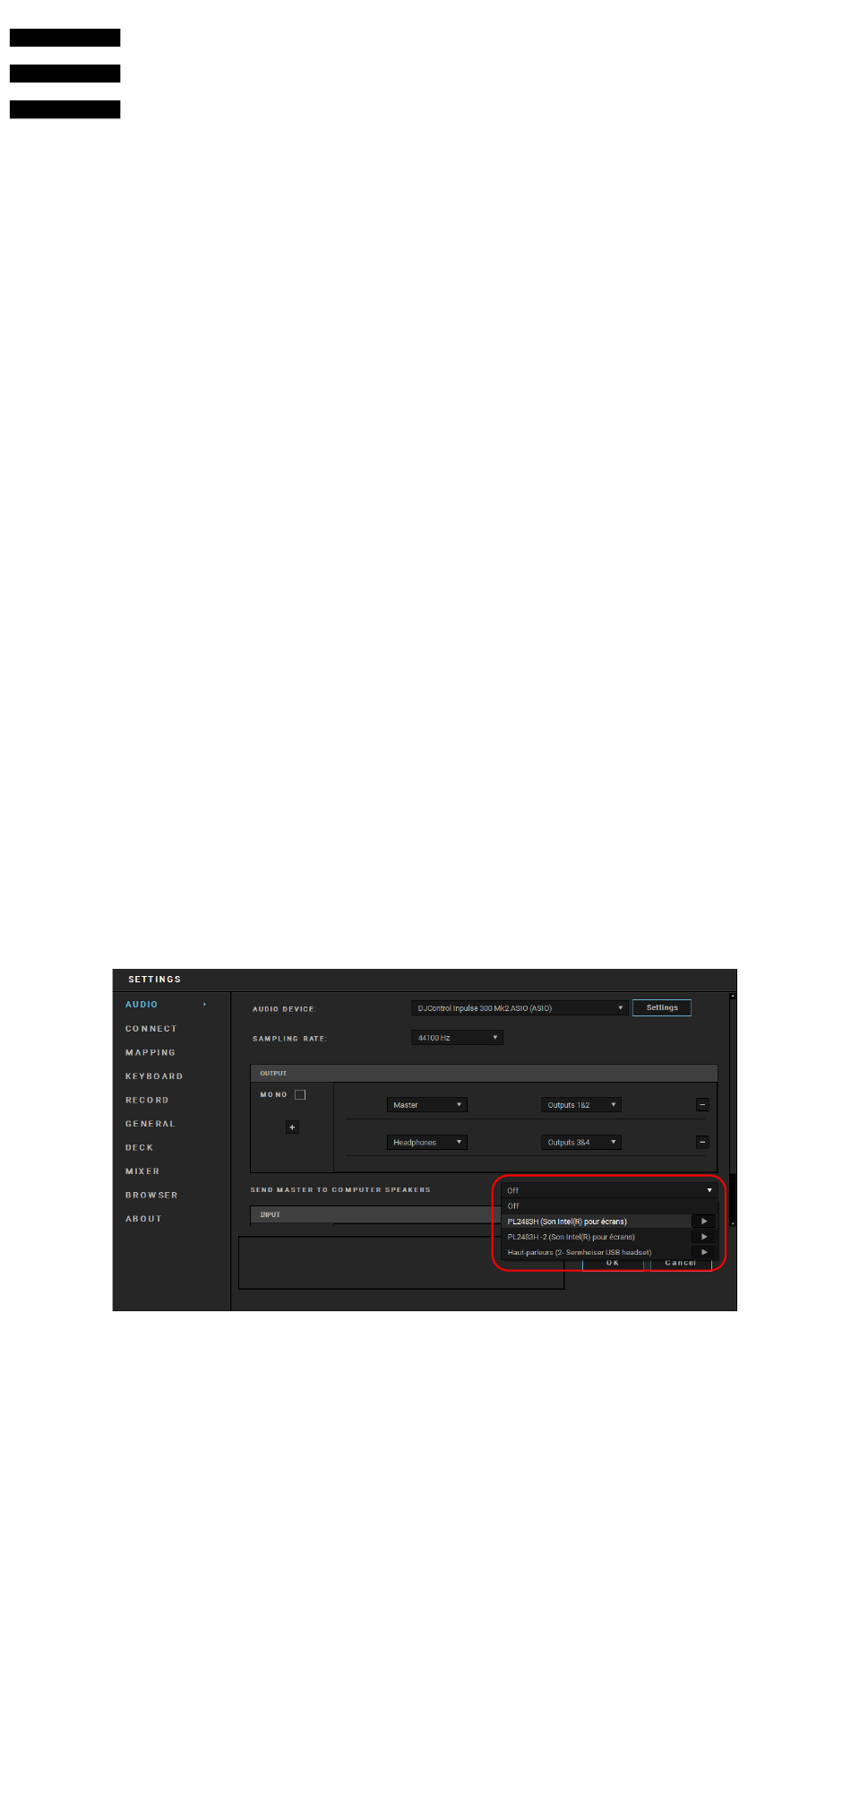Expand the submenu arrow for PL2483H -2
The width and height of the screenshot is (851, 1797).
click(704, 1237)
